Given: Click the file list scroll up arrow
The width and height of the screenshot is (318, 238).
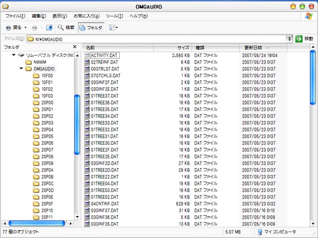Looking at the screenshot, I should (x=313, y=47).
